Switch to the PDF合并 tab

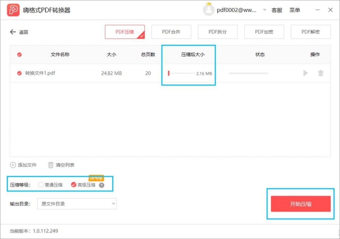[171, 32]
